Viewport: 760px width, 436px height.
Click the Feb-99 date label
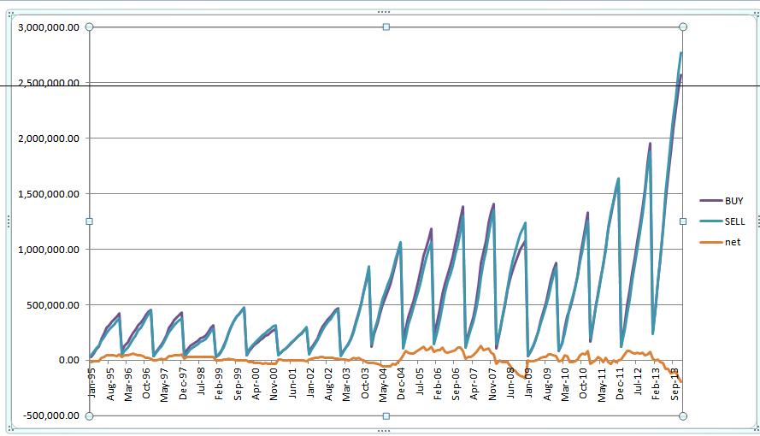pos(219,384)
